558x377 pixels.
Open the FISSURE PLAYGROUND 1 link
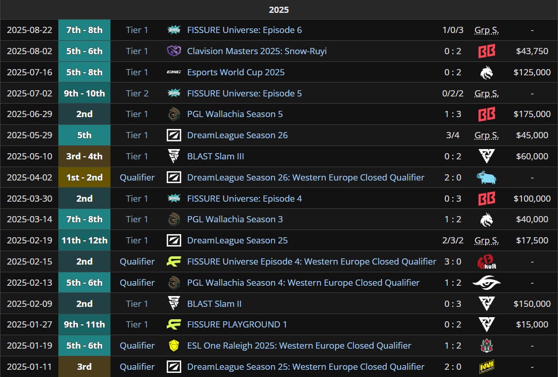pyautogui.click(x=237, y=324)
